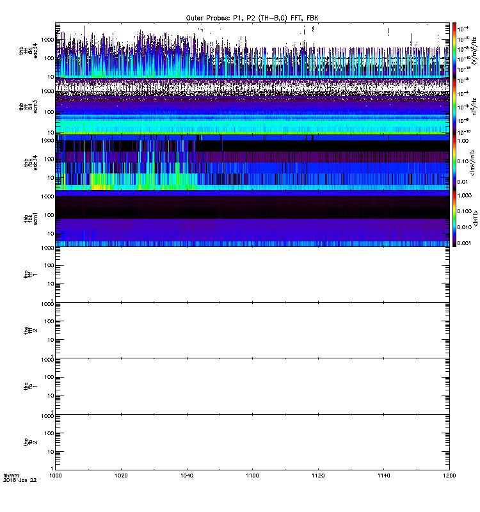Image resolution: width=480 pixels, height=512 pixels.
Task: Click the 1000 y-axis tick of thb edc34 FFT
Action: coord(47,40)
